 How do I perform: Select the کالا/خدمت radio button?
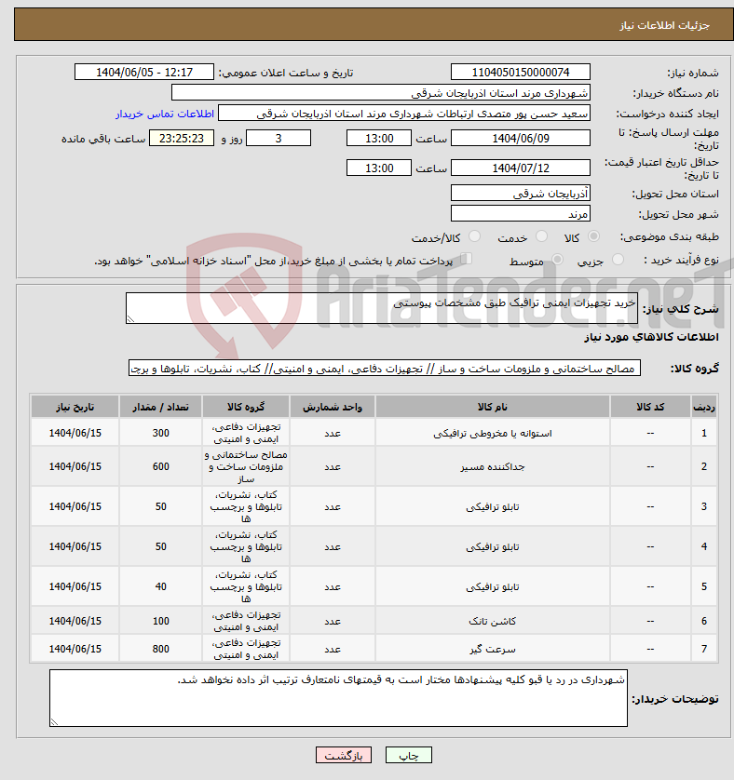pos(474,236)
